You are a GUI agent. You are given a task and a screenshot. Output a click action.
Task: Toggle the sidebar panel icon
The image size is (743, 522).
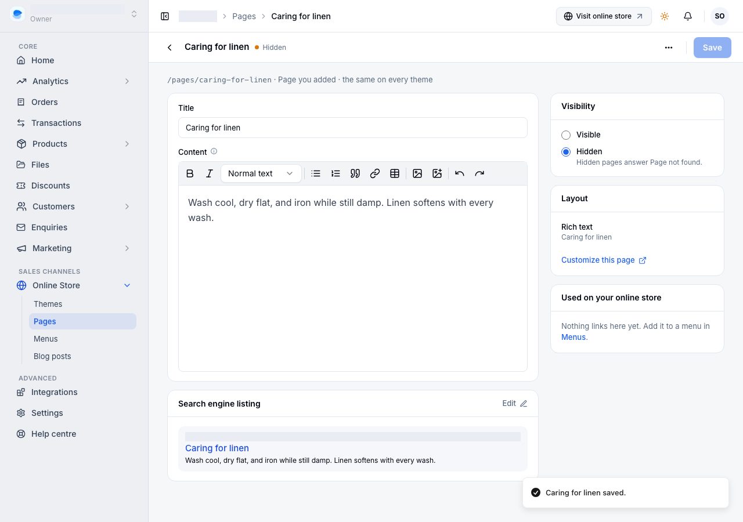click(x=165, y=16)
